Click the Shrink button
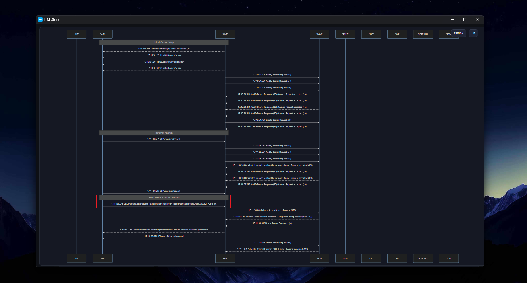Image resolution: width=527 pixels, height=283 pixels. tap(458, 33)
